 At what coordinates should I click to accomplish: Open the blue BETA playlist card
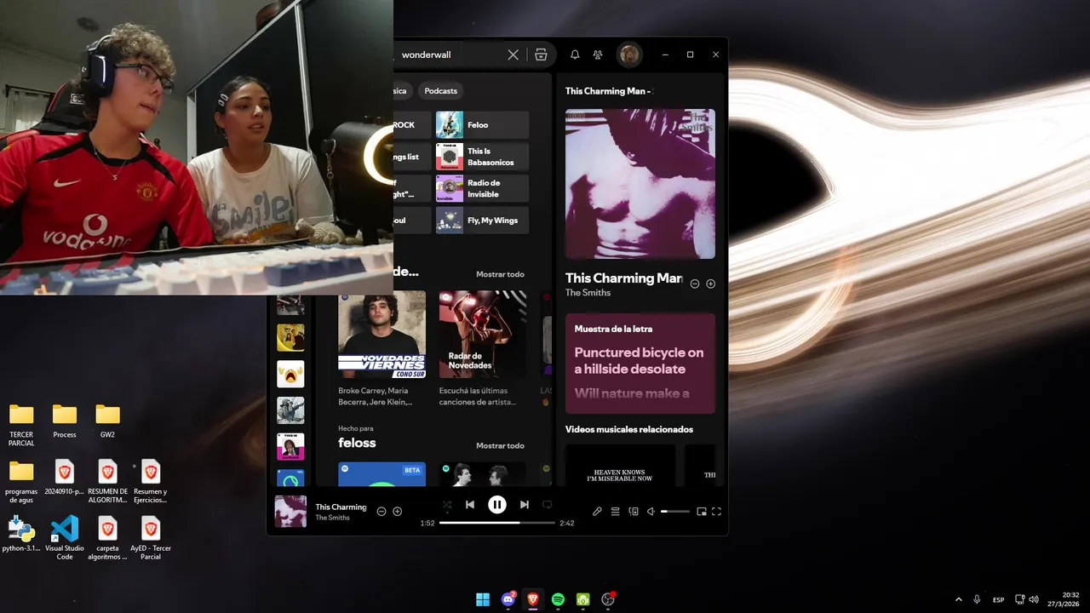[x=381, y=474]
